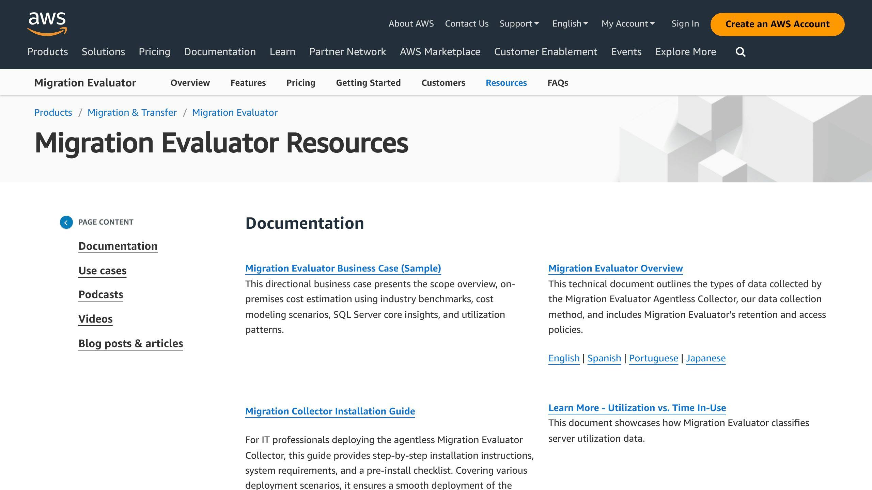872x490 pixels.
Task: Open AWS Marketplace menu
Action: [440, 52]
